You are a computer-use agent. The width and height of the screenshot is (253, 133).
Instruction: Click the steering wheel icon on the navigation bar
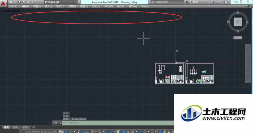click(248, 50)
